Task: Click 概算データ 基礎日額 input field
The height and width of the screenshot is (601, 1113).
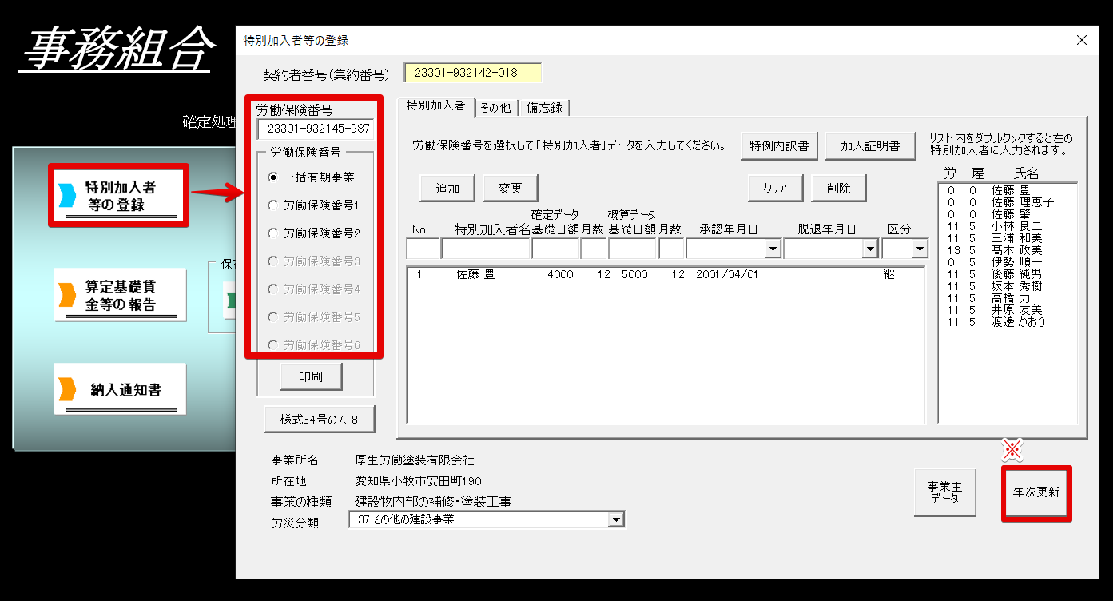Action: pos(632,249)
